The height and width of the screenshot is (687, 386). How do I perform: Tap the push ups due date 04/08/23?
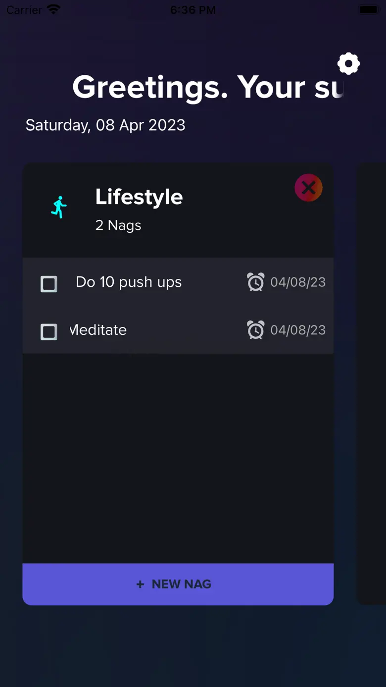(298, 282)
